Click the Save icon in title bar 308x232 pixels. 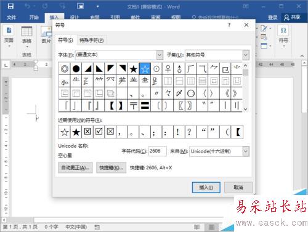[10, 6]
